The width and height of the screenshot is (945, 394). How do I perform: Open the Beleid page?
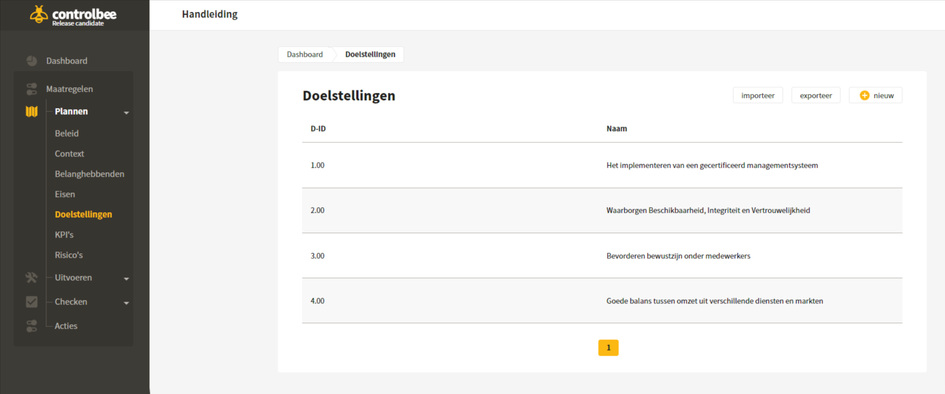pos(66,133)
